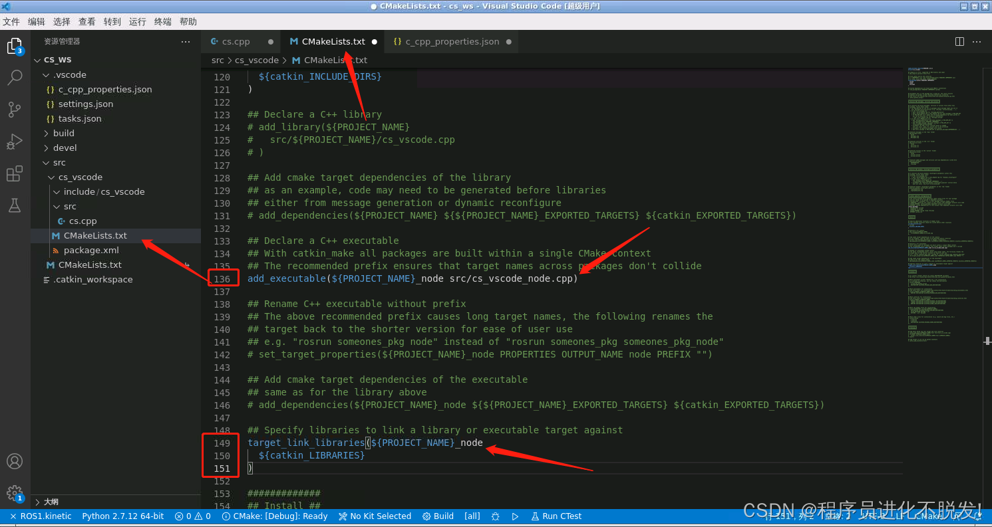
Task: Open the 运行 menu
Action: (x=138, y=22)
